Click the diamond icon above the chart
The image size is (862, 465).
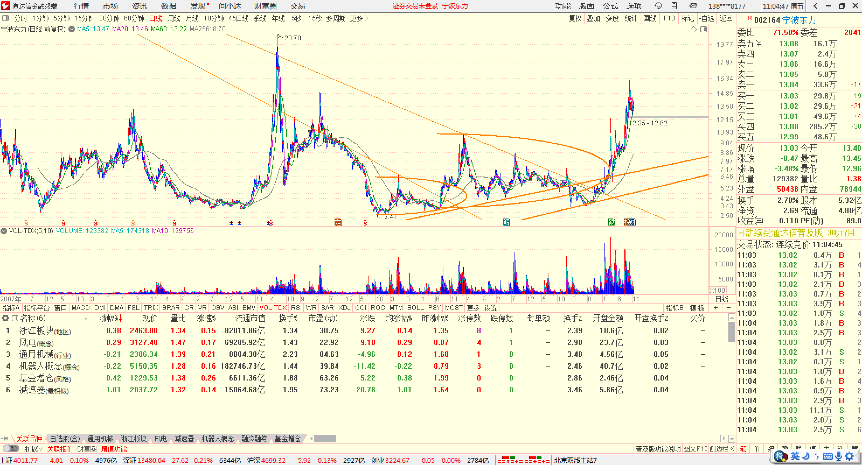693,29
